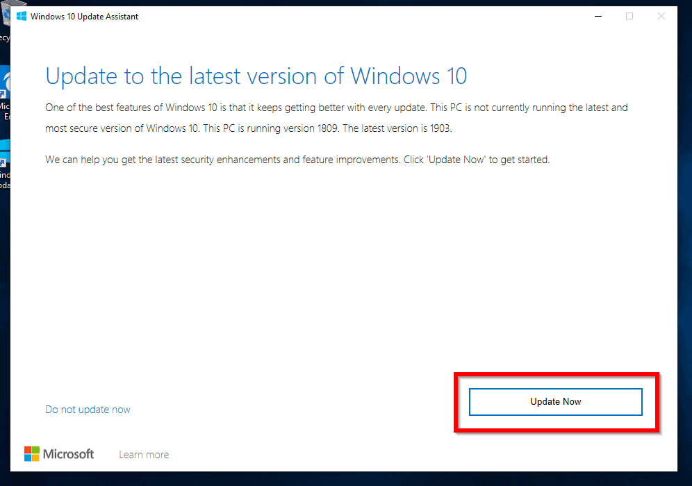Close the Windows 10 Update Assistant window

click(x=661, y=17)
